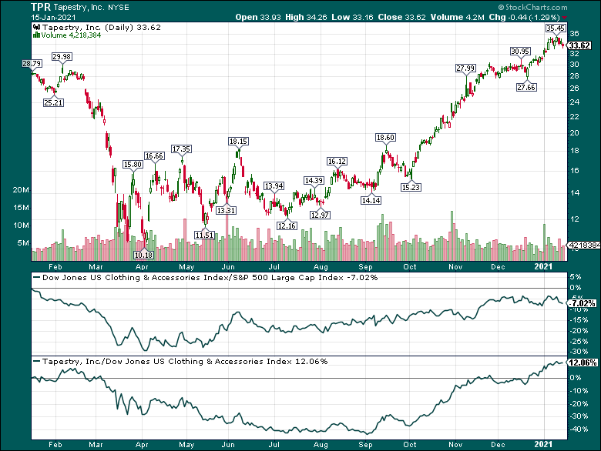Image resolution: width=601 pixels, height=451 pixels.
Task: Click the 4218384 volume tag on right axis
Action: click(x=583, y=245)
